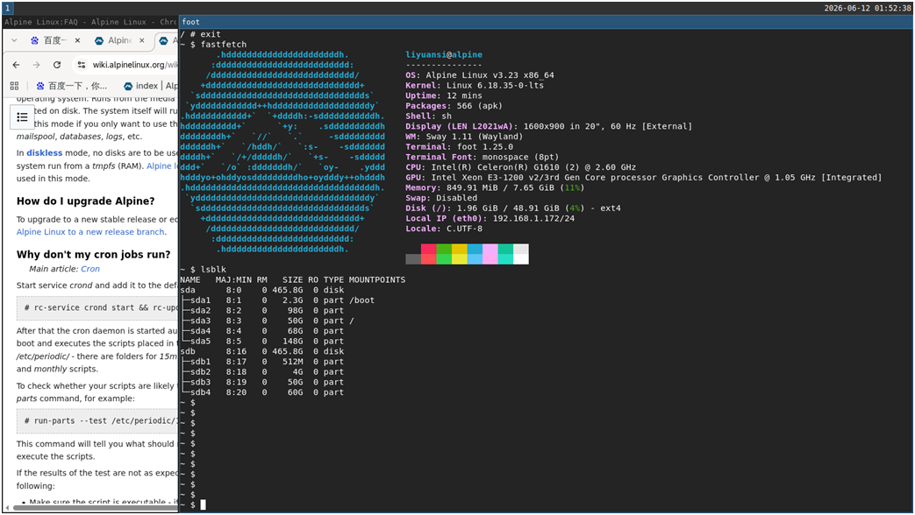This screenshot has height=515, width=915.
Task: Follow the 'diskless' link
Action: (45, 152)
